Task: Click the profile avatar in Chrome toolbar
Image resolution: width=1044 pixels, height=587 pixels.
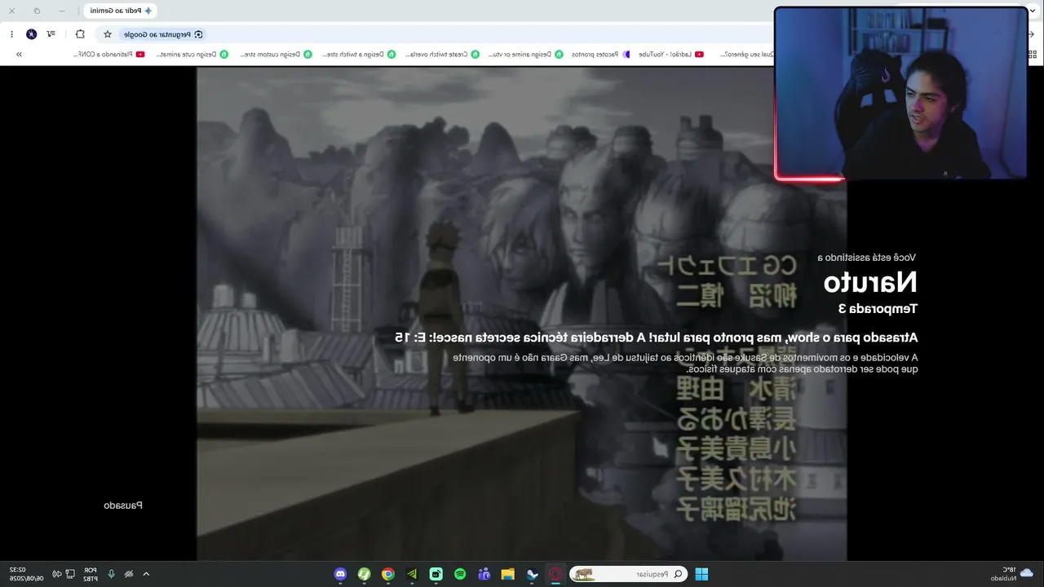Action: pos(31,34)
